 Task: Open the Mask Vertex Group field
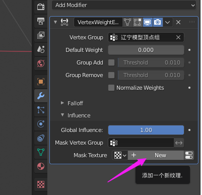[x=141, y=143]
